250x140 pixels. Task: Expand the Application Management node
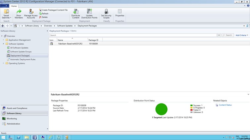click(3, 40)
